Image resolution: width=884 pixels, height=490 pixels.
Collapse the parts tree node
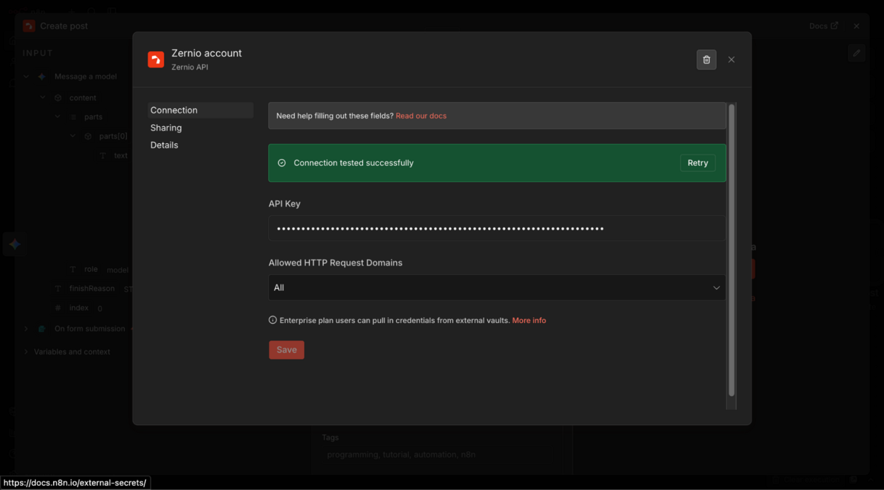[x=57, y=117]
